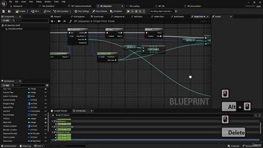The image size is (263, 148).
Task: Open play options three-dot menu
Action: pos(144,12)
